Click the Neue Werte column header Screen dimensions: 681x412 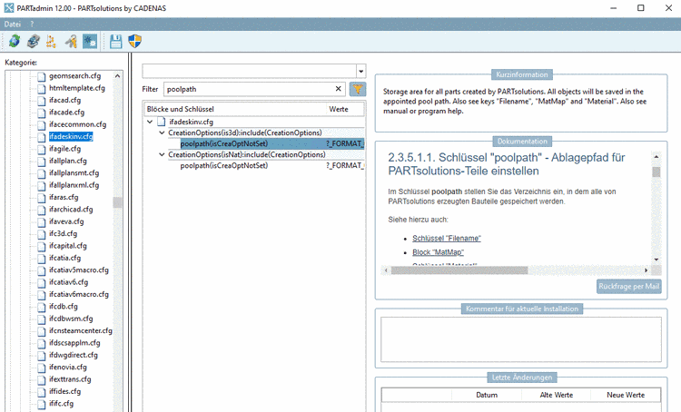pos(626,395)
